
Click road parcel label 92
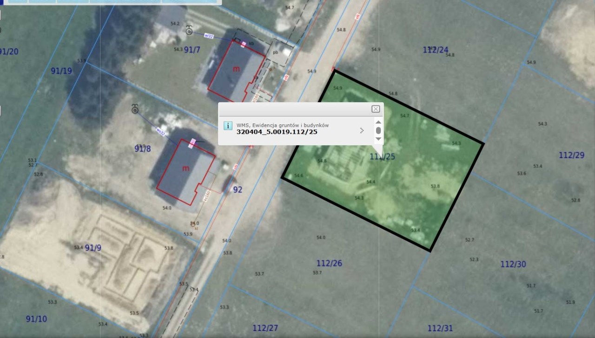[x=238, y=189]
